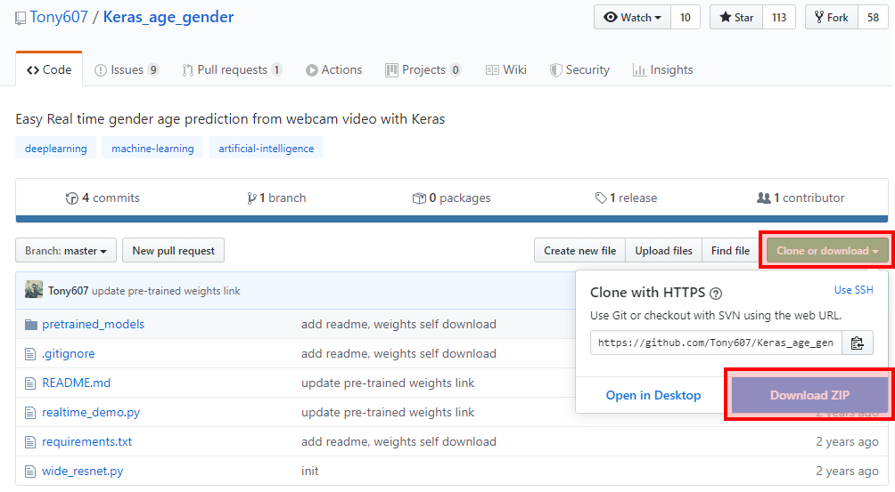Screen dimensions: 895x492
Task: Click the file icon for requirements.txt
Action: point(30,442)
